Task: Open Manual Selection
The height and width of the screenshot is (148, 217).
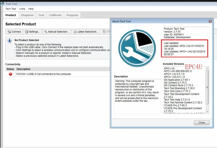Action: (57, 32)
